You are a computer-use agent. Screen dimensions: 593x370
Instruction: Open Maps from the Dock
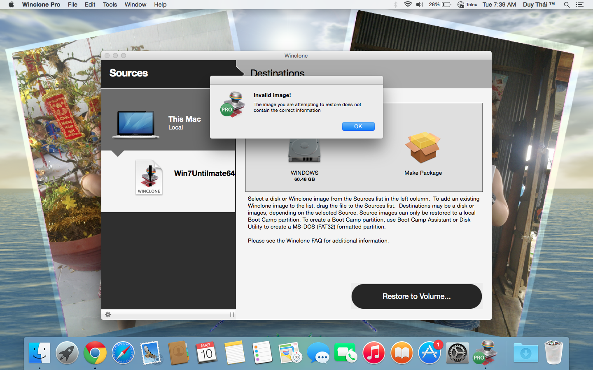(x=290, y=353)
